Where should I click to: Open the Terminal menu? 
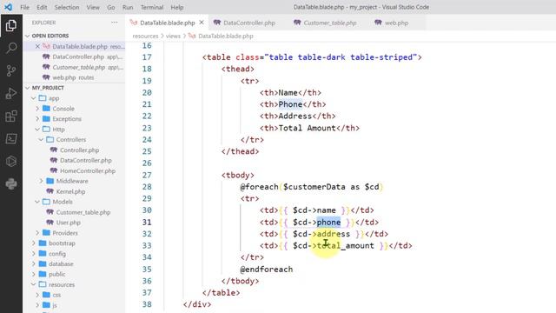pyautogui.click(x=152, y=7)
